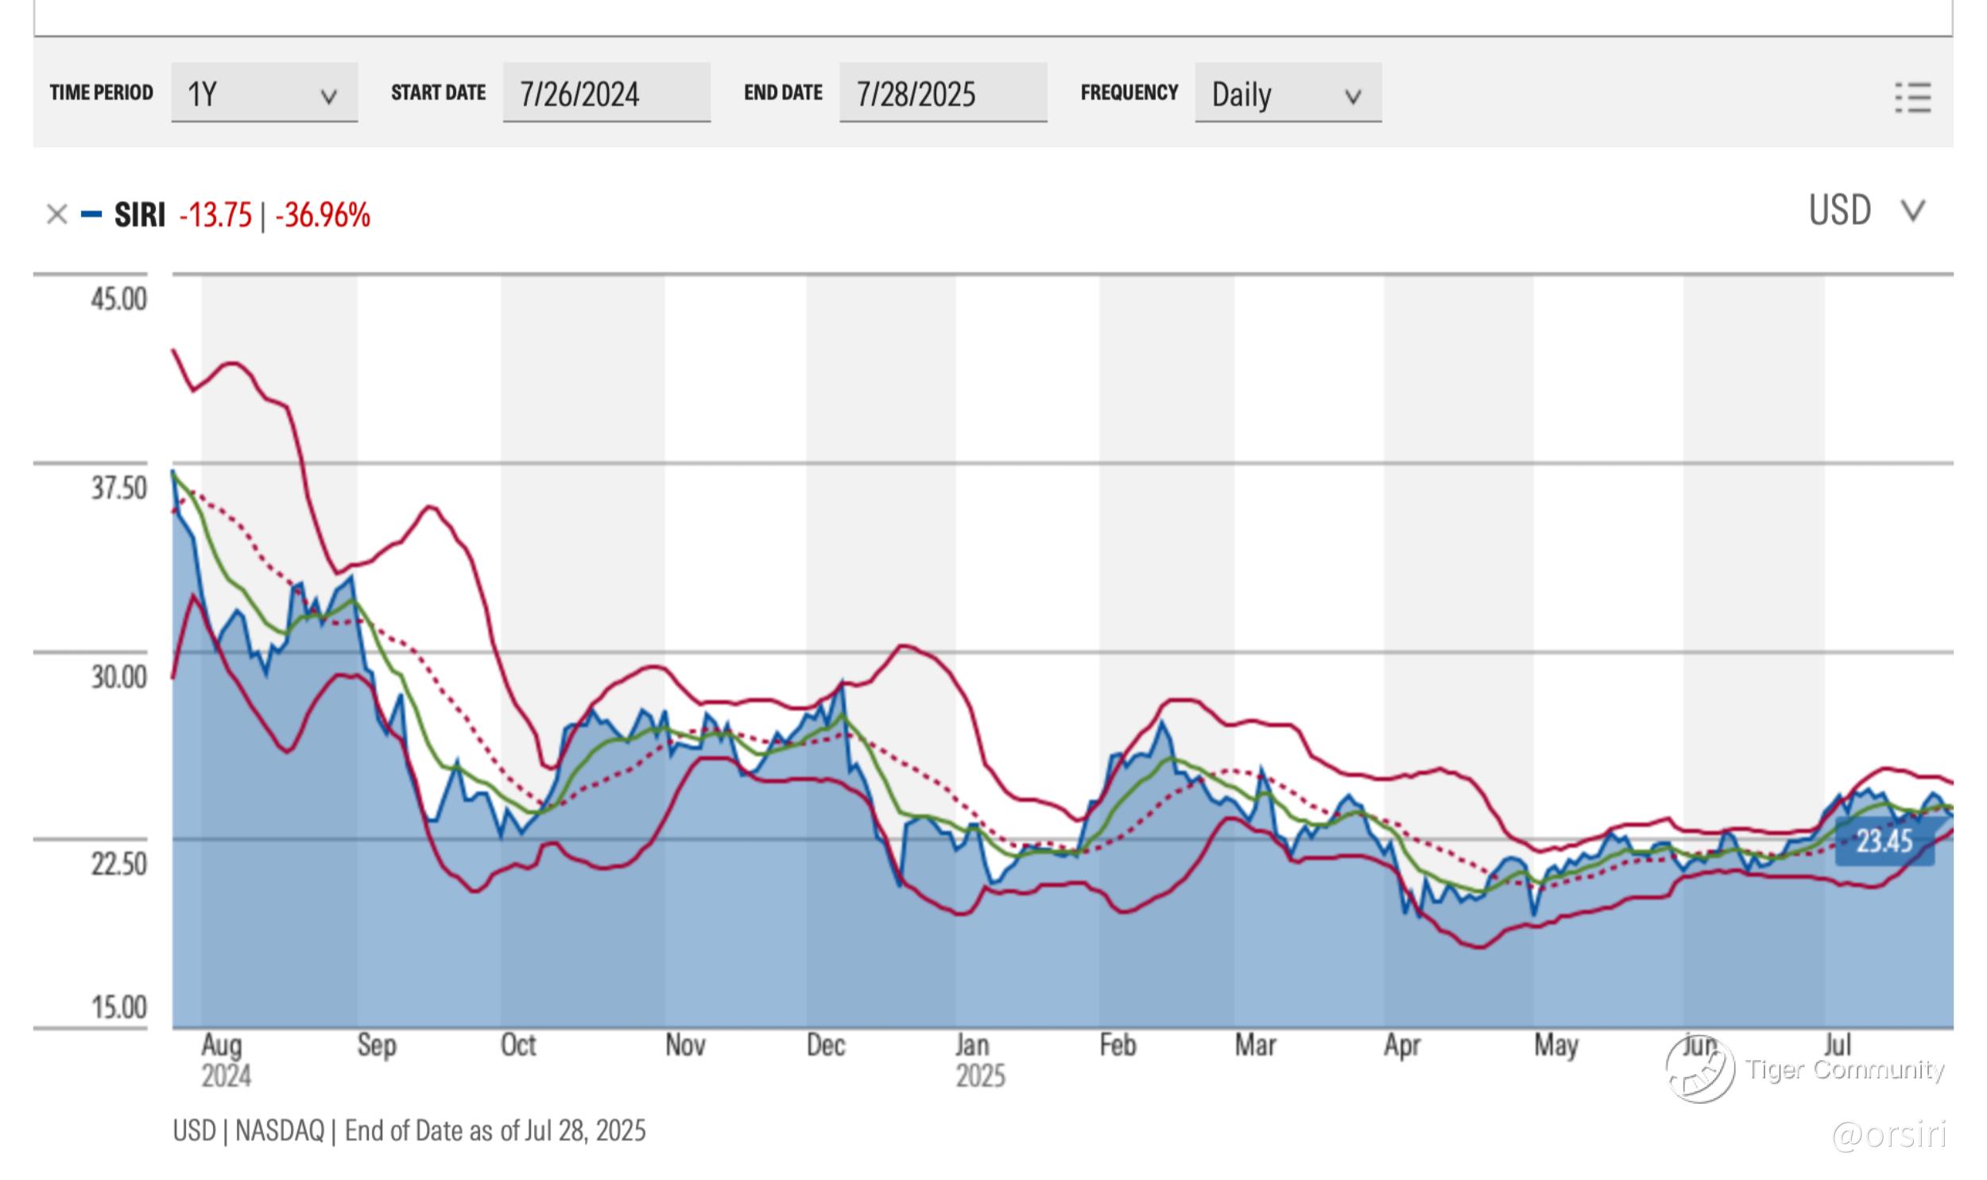Click the blue SIRI legend color swatch

[91, 215]
